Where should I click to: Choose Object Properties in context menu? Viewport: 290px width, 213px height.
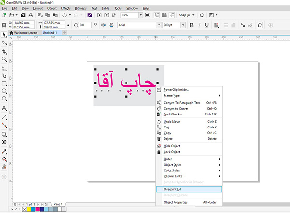click(x=189, y=202)
